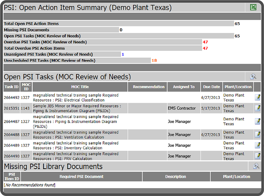Viewport: 264px width, 196px height.
Task: Click the Required PSI Document column header
Action: (81, 176)
